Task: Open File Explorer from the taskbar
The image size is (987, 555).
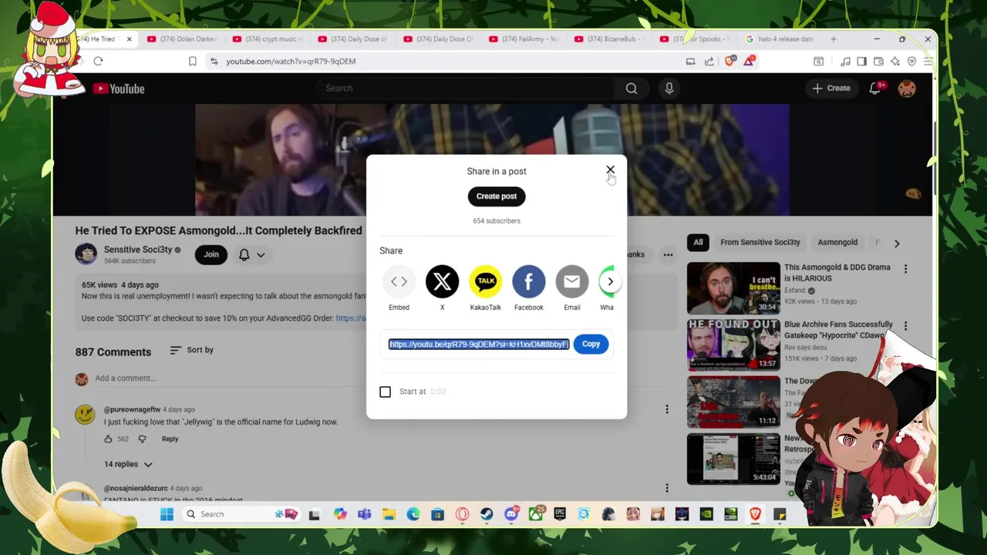Action: tap(389, 514)
